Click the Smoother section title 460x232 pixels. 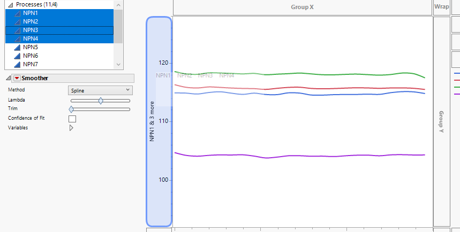click(35, 78)
